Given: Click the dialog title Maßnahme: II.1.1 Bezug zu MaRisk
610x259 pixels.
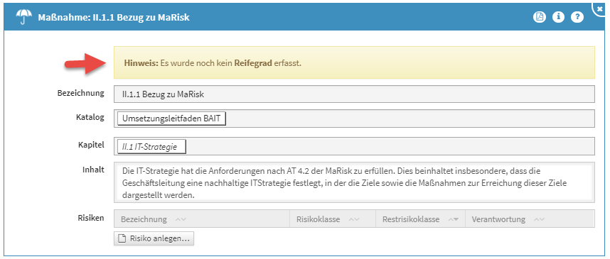Looking at the screenshot, I should pos(114,18).
